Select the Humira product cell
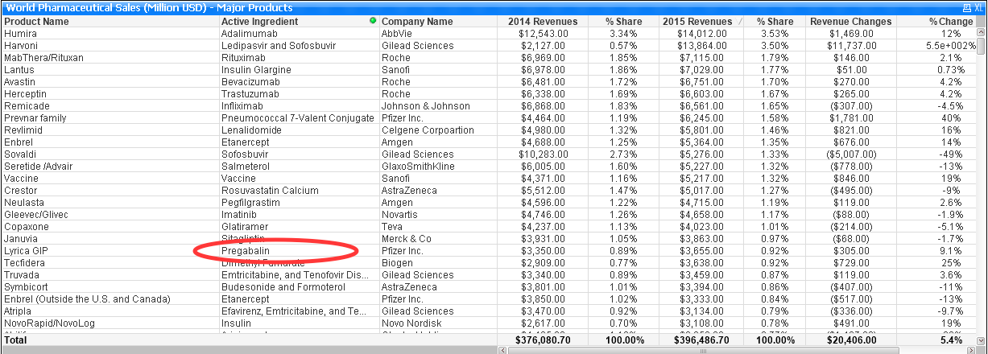 coord(110,34)
